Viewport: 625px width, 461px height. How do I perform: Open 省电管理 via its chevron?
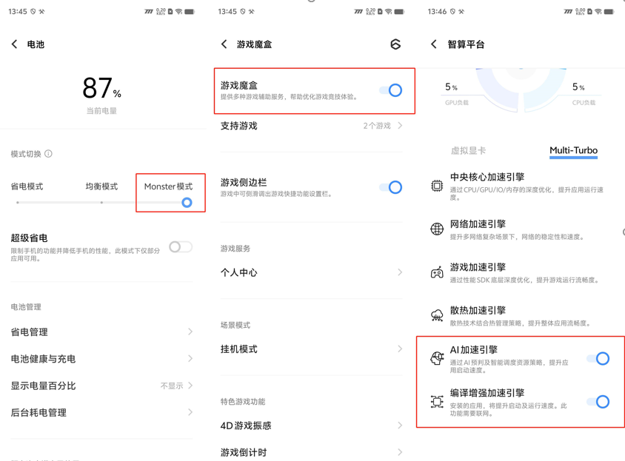pyautogui.click(x=190, y=332)
